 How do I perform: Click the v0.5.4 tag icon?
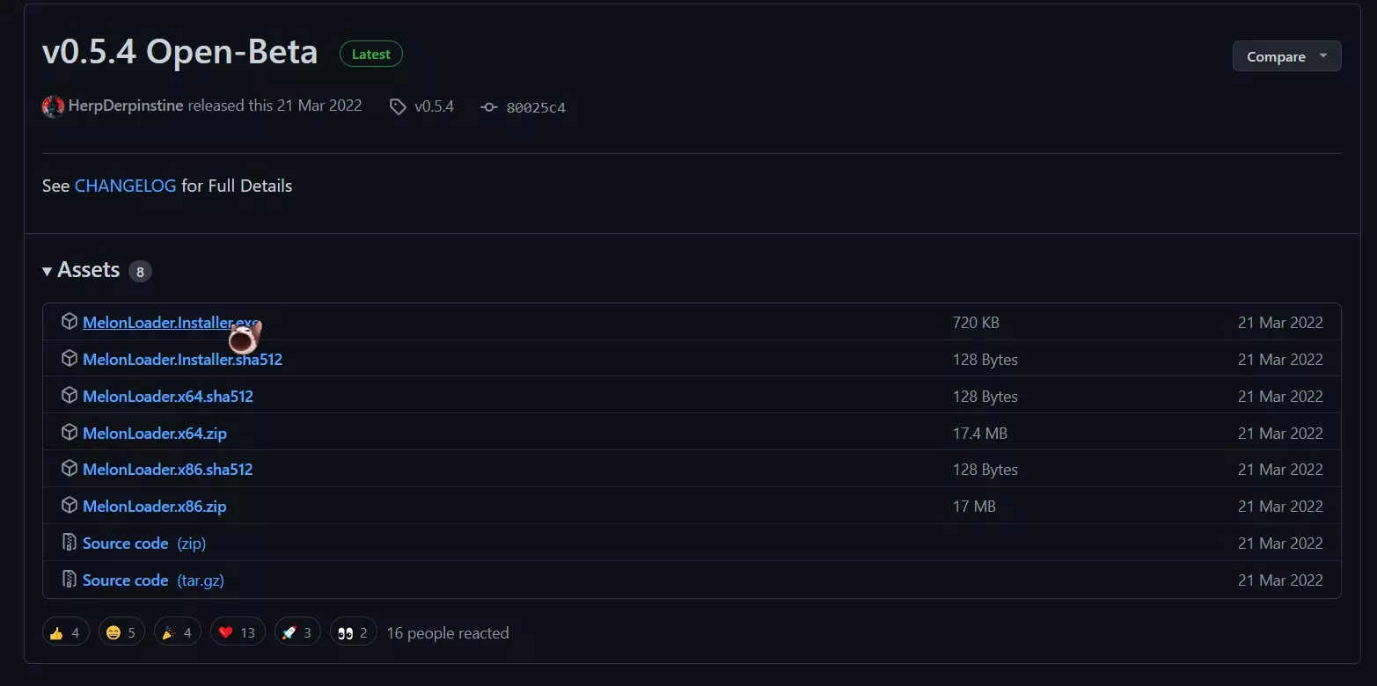(x=399, y=106)
